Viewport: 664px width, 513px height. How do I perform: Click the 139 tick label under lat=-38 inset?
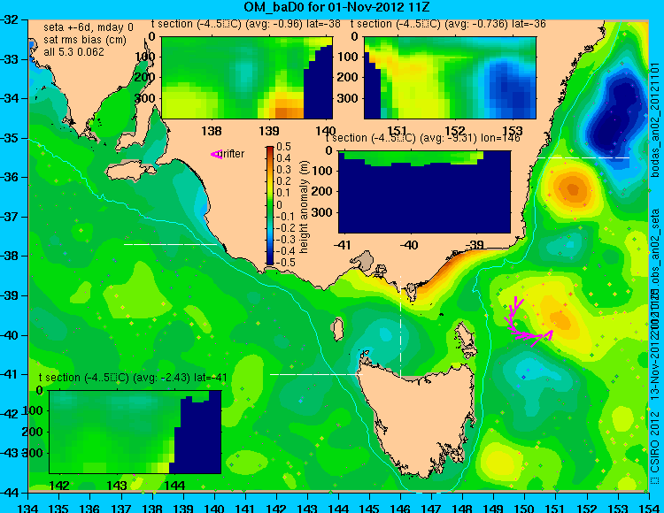[x=269, y=131]
